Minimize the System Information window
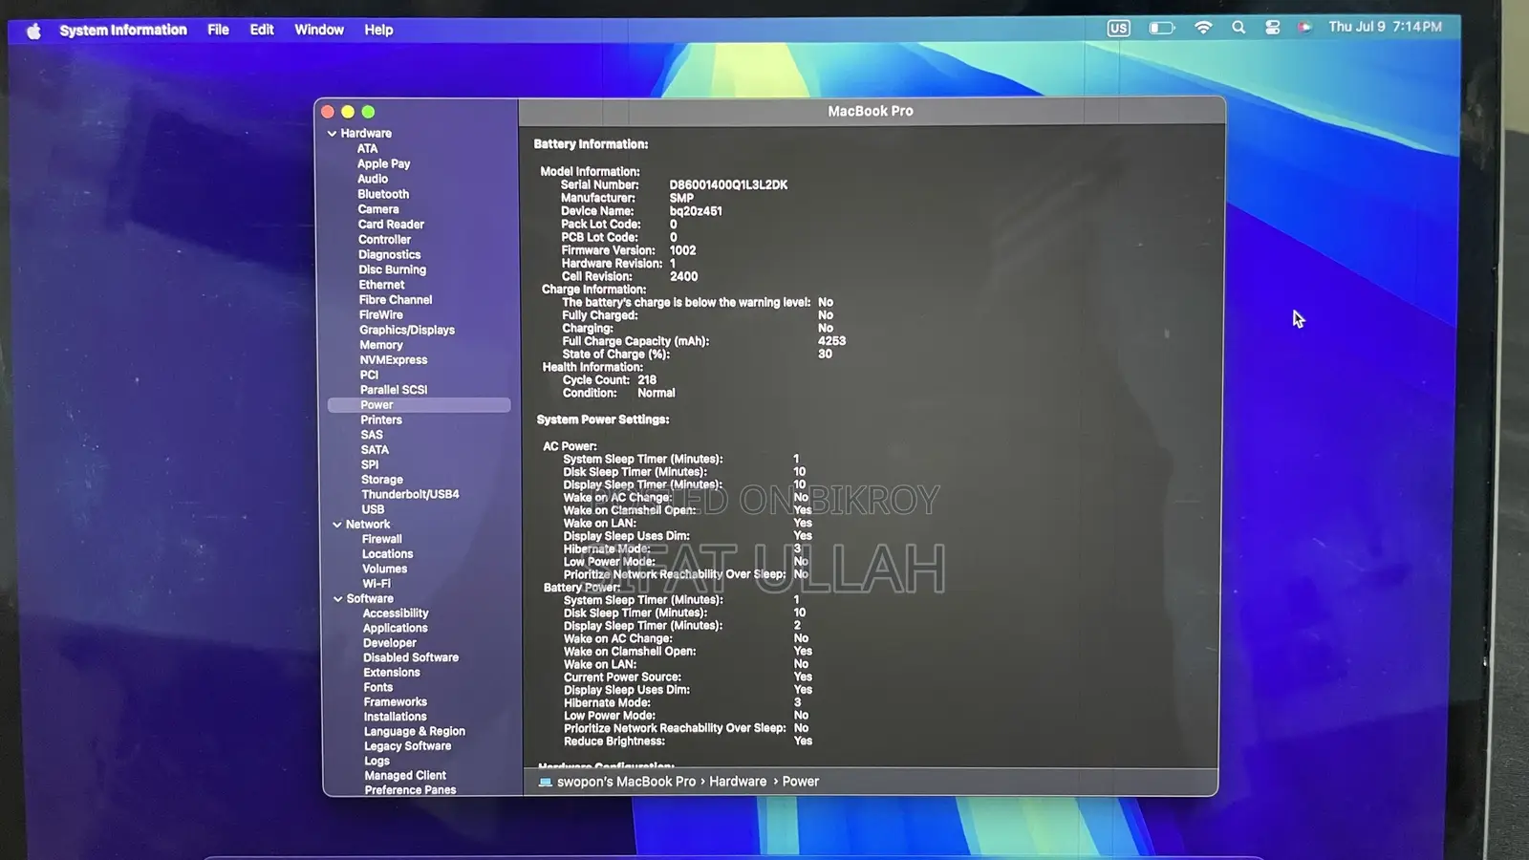The image size is (1529, 860). 348,112
